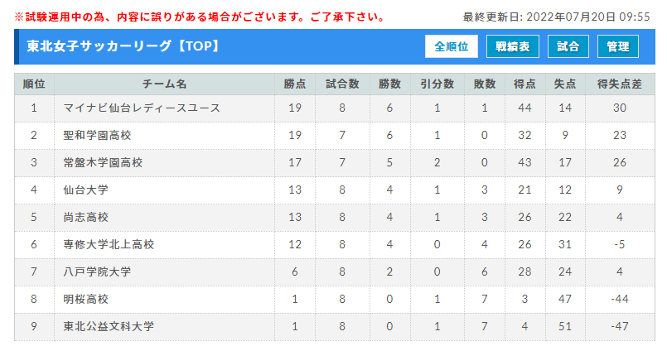This screenshot has height=346, width=667.
Task: Open the 試合 tab
Action: tap(568, 46)
